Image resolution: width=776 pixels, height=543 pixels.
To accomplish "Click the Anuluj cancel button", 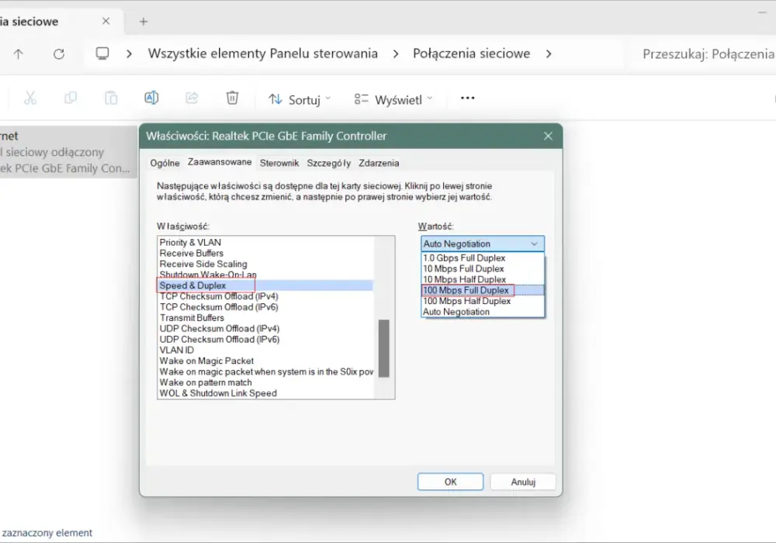I will click(523, 482).
